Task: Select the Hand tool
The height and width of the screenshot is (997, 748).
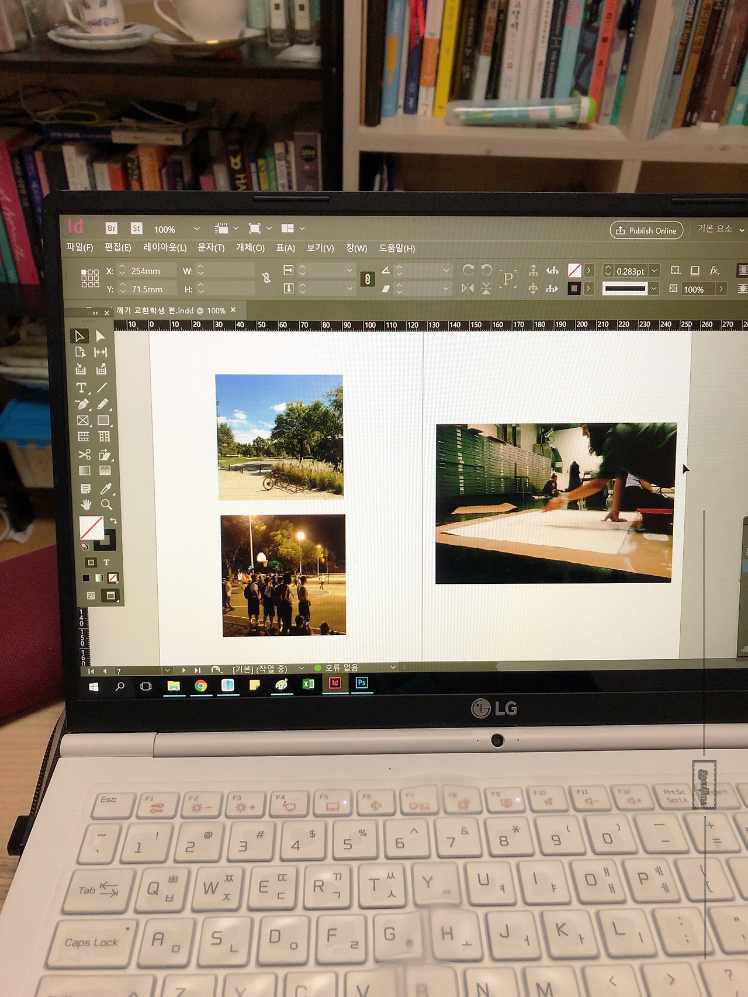Action: coord(86,504)
